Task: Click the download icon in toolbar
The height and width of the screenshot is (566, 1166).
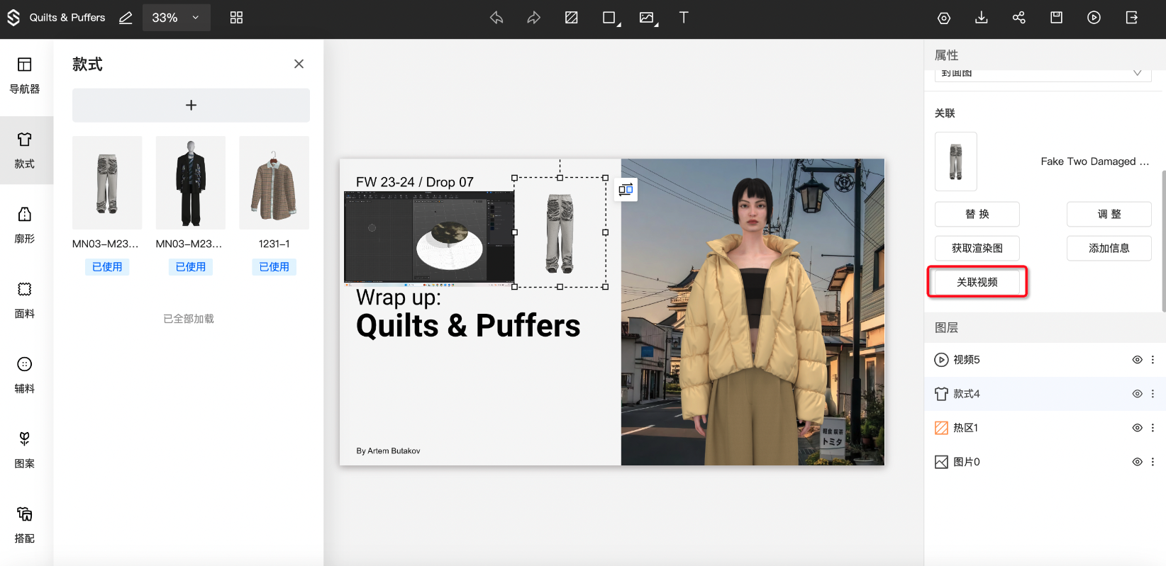Action: click(x=981, y=18)
